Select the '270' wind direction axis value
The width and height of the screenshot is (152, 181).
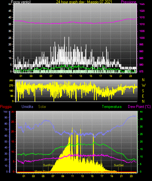coord(11,86)
